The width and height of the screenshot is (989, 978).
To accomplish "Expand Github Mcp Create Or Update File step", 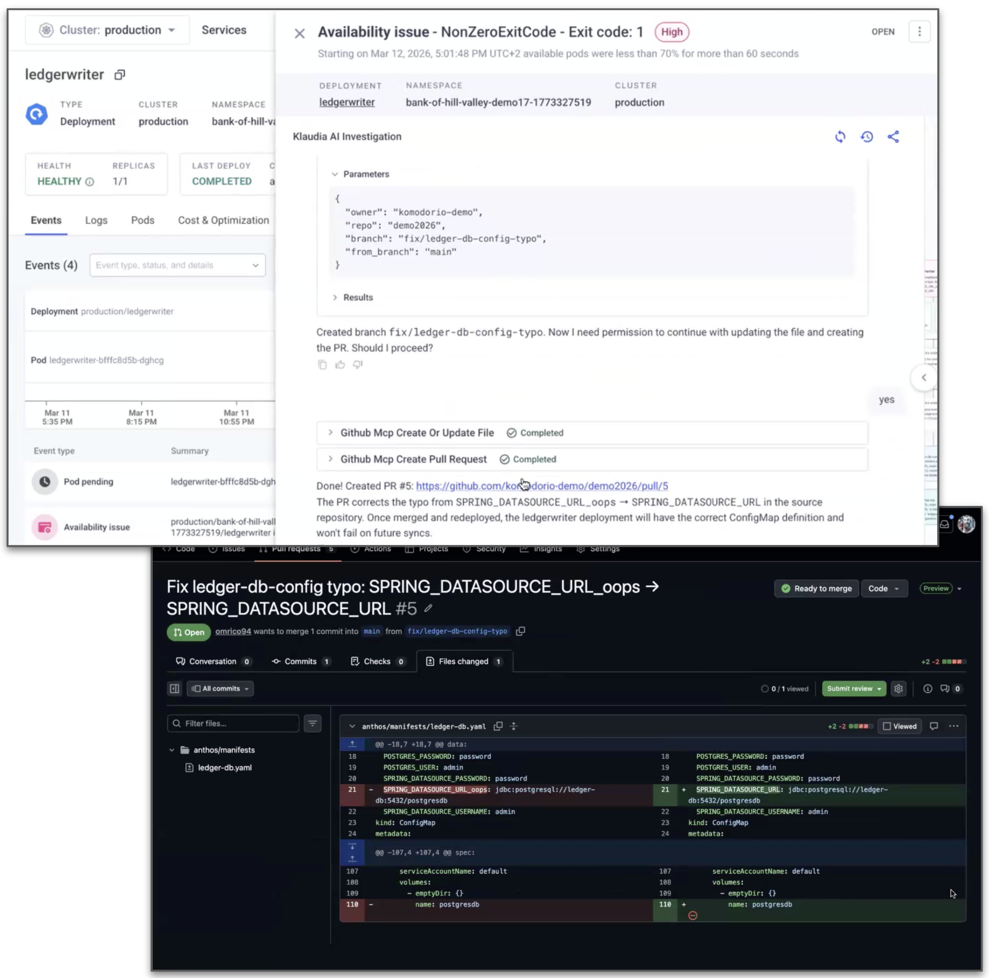I will (331, 432).
